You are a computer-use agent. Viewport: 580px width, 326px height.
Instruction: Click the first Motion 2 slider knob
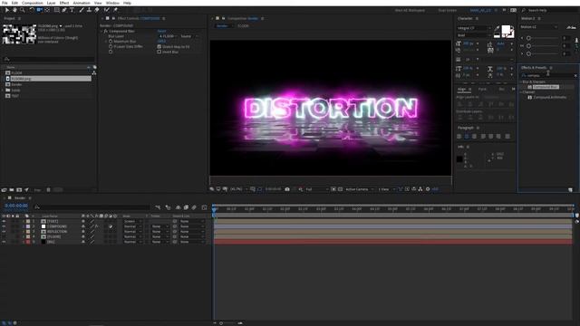(x=528, y=38)
